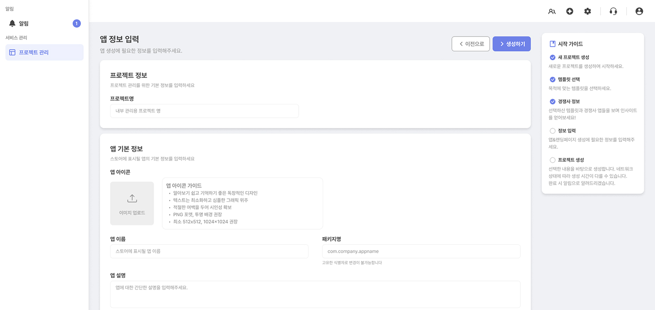The width and height of the screenshot is (655, 310).
Task: Open the notification bell with badge 1
Action: point(12,23)
